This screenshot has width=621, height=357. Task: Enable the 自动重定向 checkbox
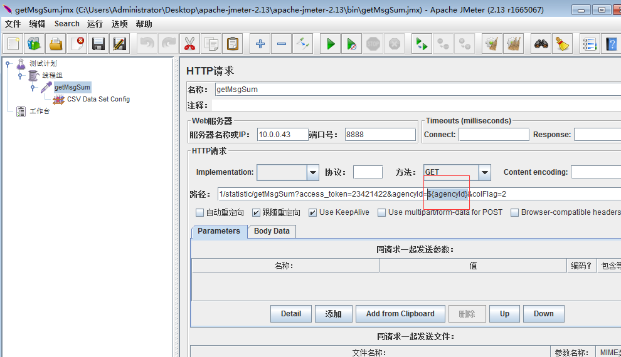coord(199,213)
